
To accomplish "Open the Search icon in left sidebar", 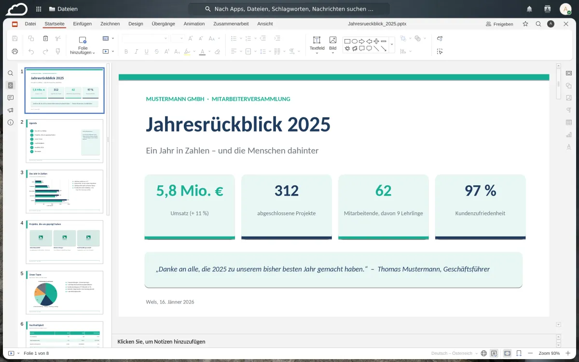I will click(11, 73).
